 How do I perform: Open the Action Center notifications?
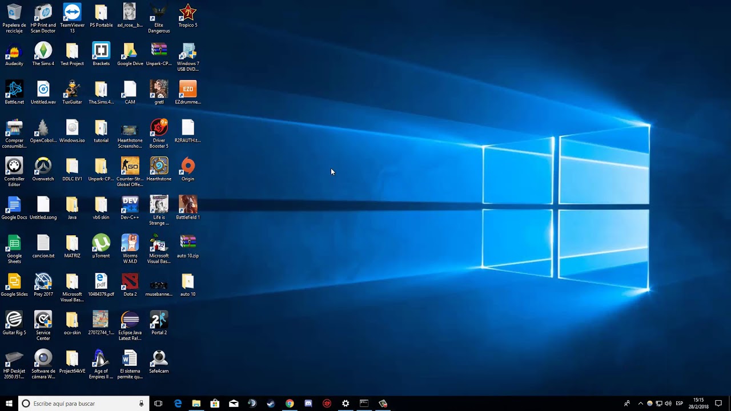718,404
